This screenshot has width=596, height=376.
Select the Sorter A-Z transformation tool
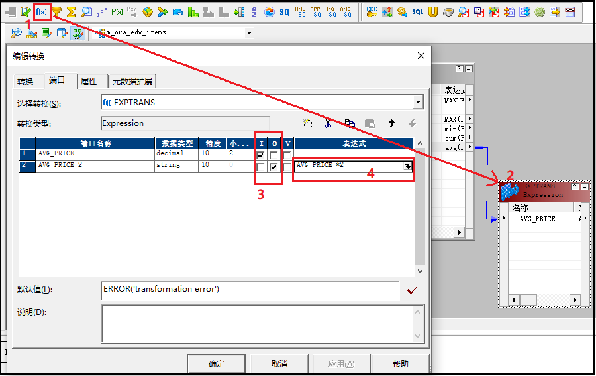tap(254, 12)
